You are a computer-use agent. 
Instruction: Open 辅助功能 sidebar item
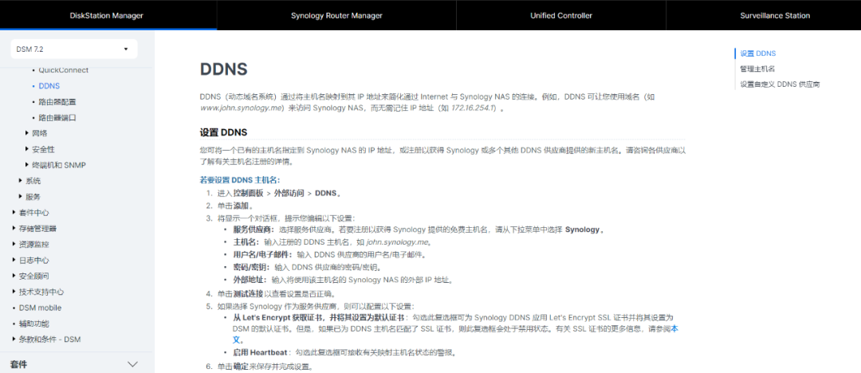pos(33,324)
